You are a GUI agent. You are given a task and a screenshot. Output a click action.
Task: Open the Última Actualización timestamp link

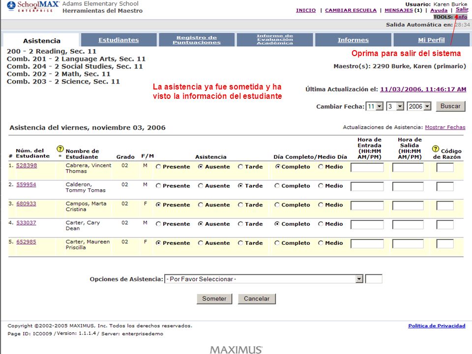click(x=423, y=89)
